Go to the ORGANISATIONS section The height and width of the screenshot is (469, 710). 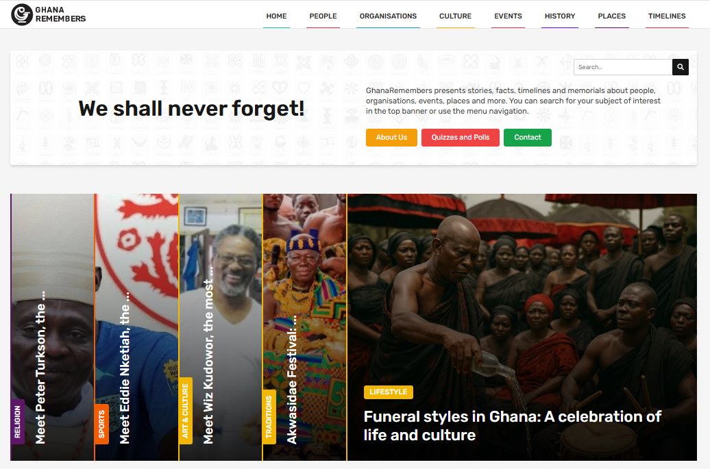[388, 16]
